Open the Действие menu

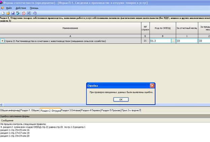coord(21,8)
